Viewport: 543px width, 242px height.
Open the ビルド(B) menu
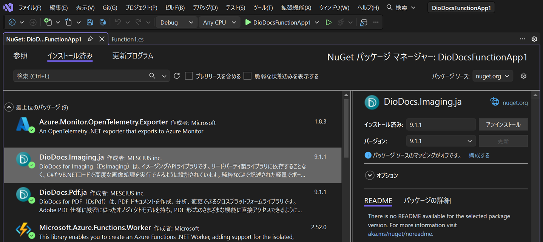tap(175, 8)
